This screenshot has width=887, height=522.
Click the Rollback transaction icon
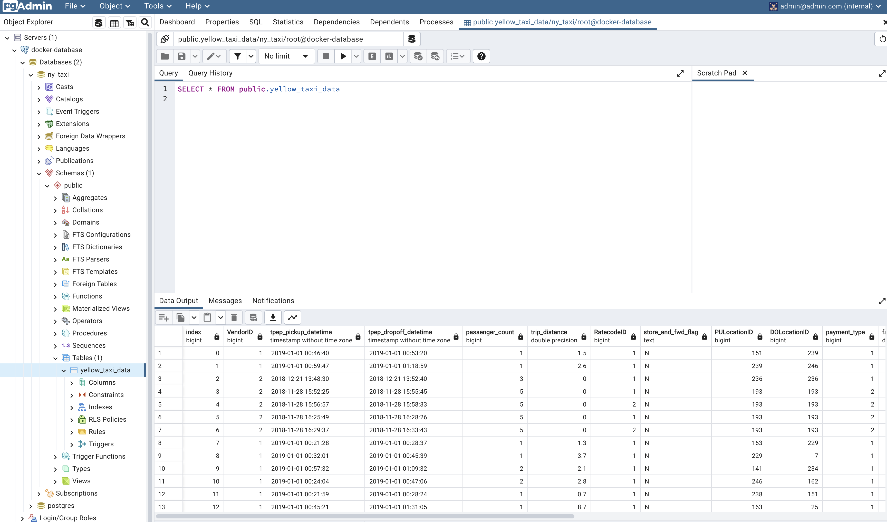click(435, 56)
